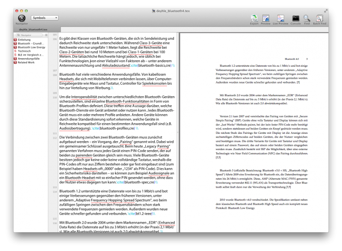This screenshot has width=342, height=251.
Task: Select the Bluetooth Low Energy section
Action: (31, 47)
